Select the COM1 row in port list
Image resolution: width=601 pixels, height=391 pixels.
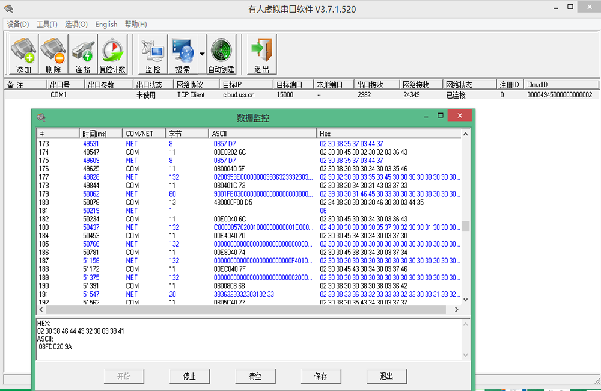(x=58, y=94)
